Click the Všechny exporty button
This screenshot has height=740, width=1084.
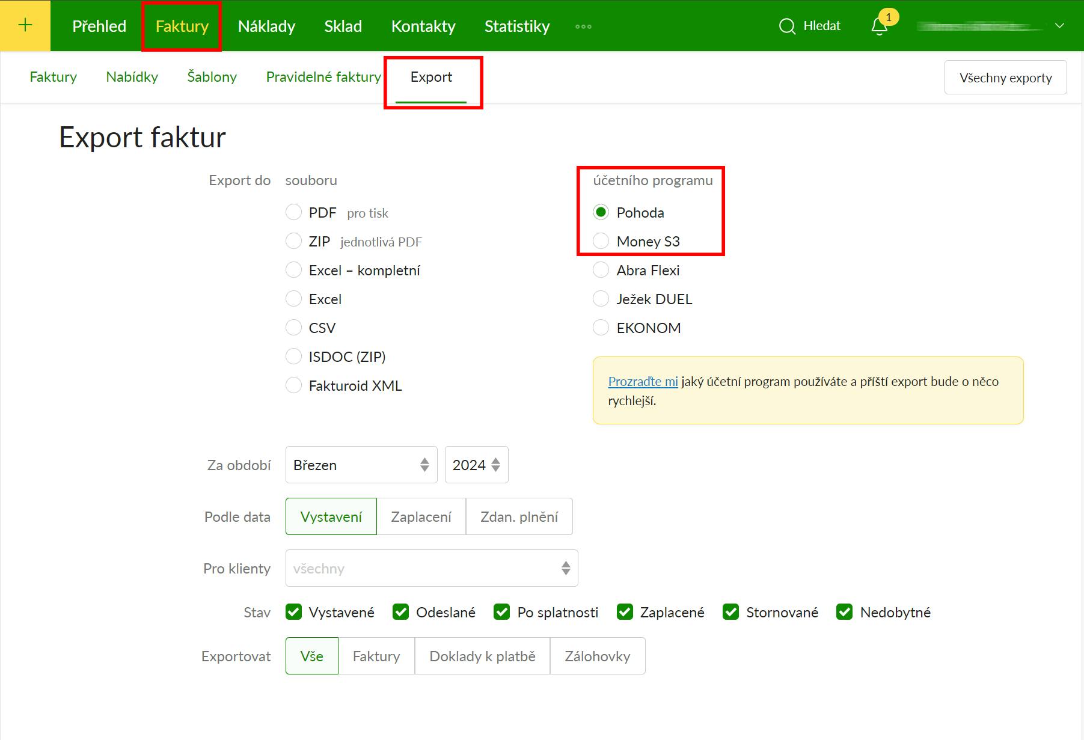[x=1005, y=78]
